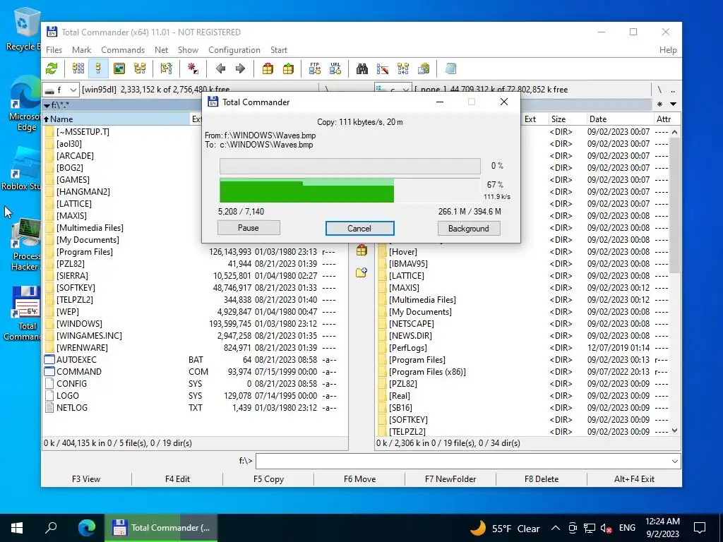Viewport: 723px width, 542px height.
Task: Open right panel favorites asterisk menu
Action: click(660, 104)
